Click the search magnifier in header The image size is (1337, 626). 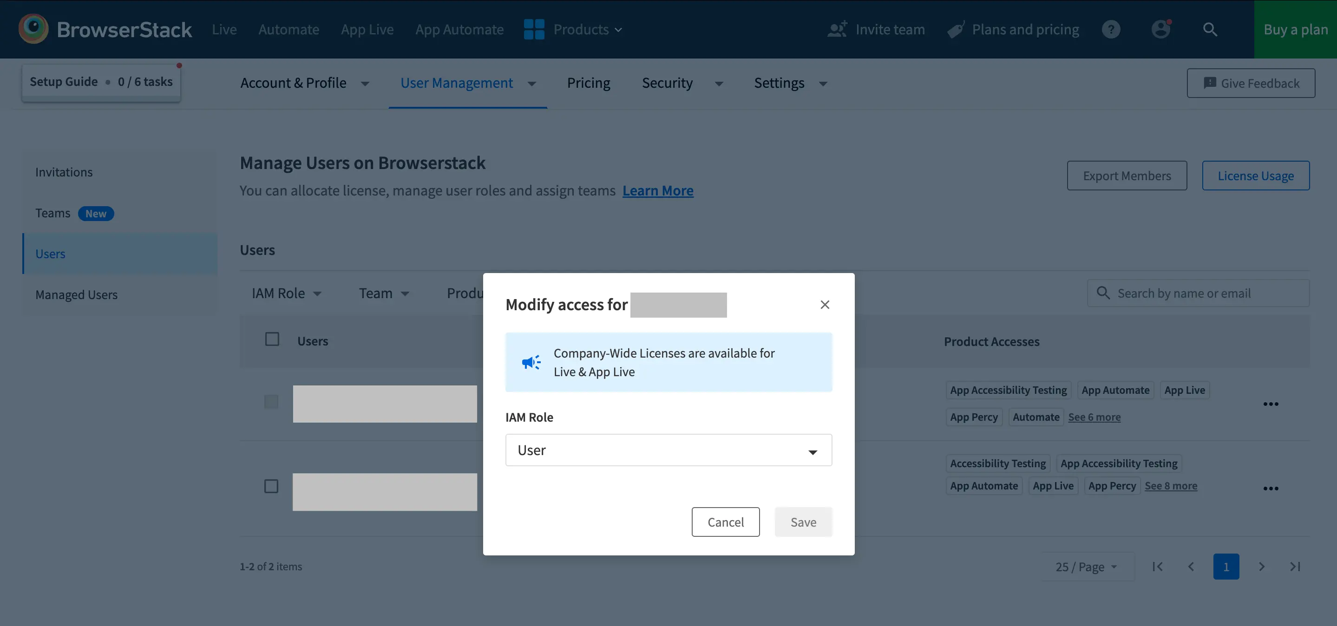1210,30
